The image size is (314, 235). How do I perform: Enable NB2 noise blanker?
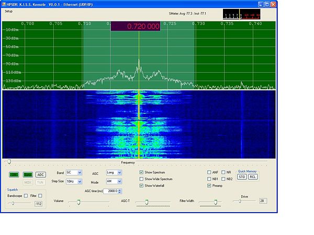[x=223, y=179]
